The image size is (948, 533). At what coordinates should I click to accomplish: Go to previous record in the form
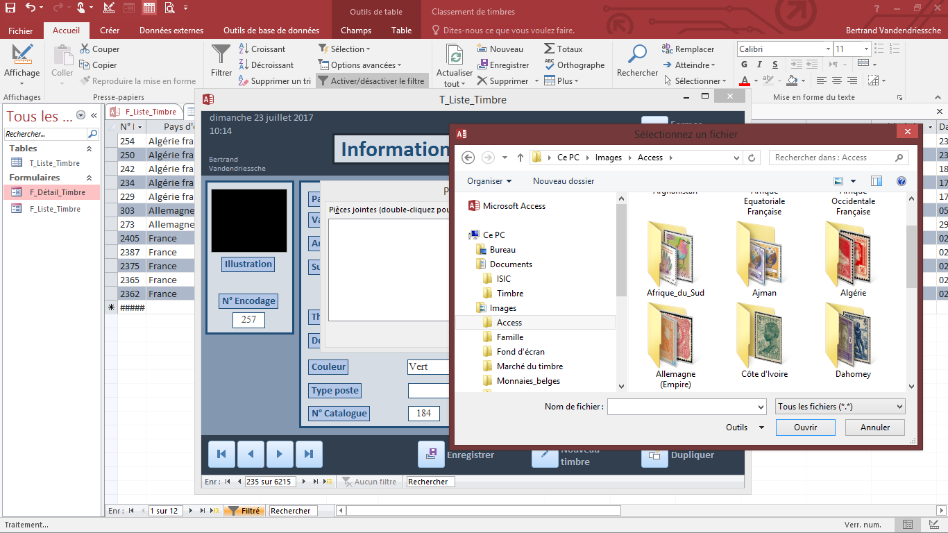[251, 454]
